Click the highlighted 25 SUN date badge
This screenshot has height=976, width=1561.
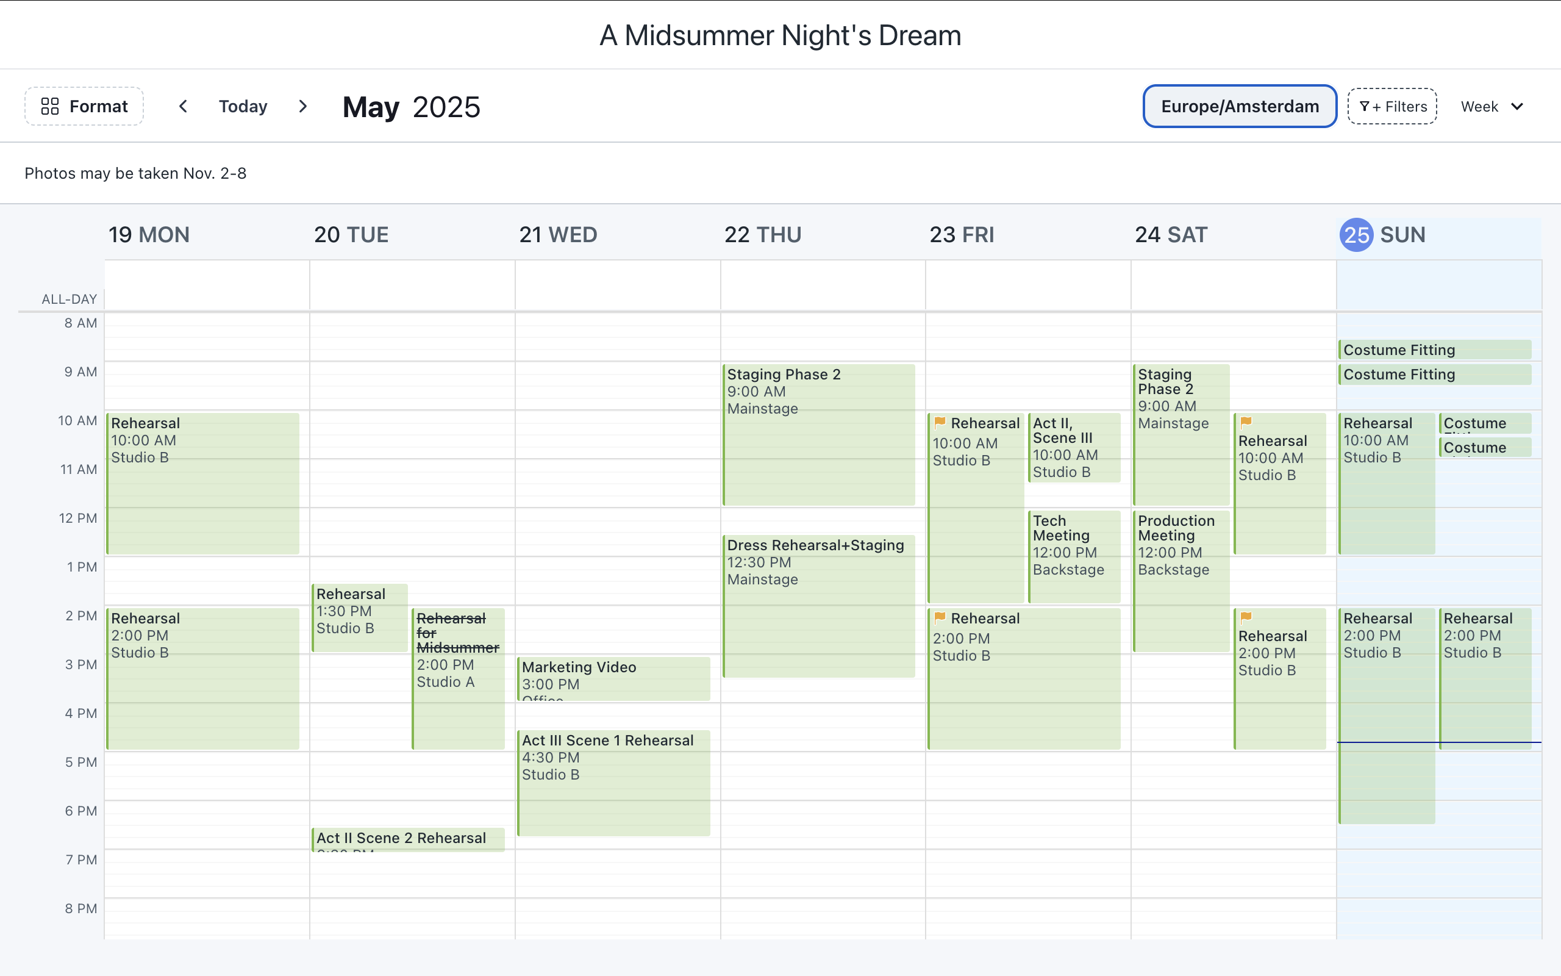coord(1357,235)
